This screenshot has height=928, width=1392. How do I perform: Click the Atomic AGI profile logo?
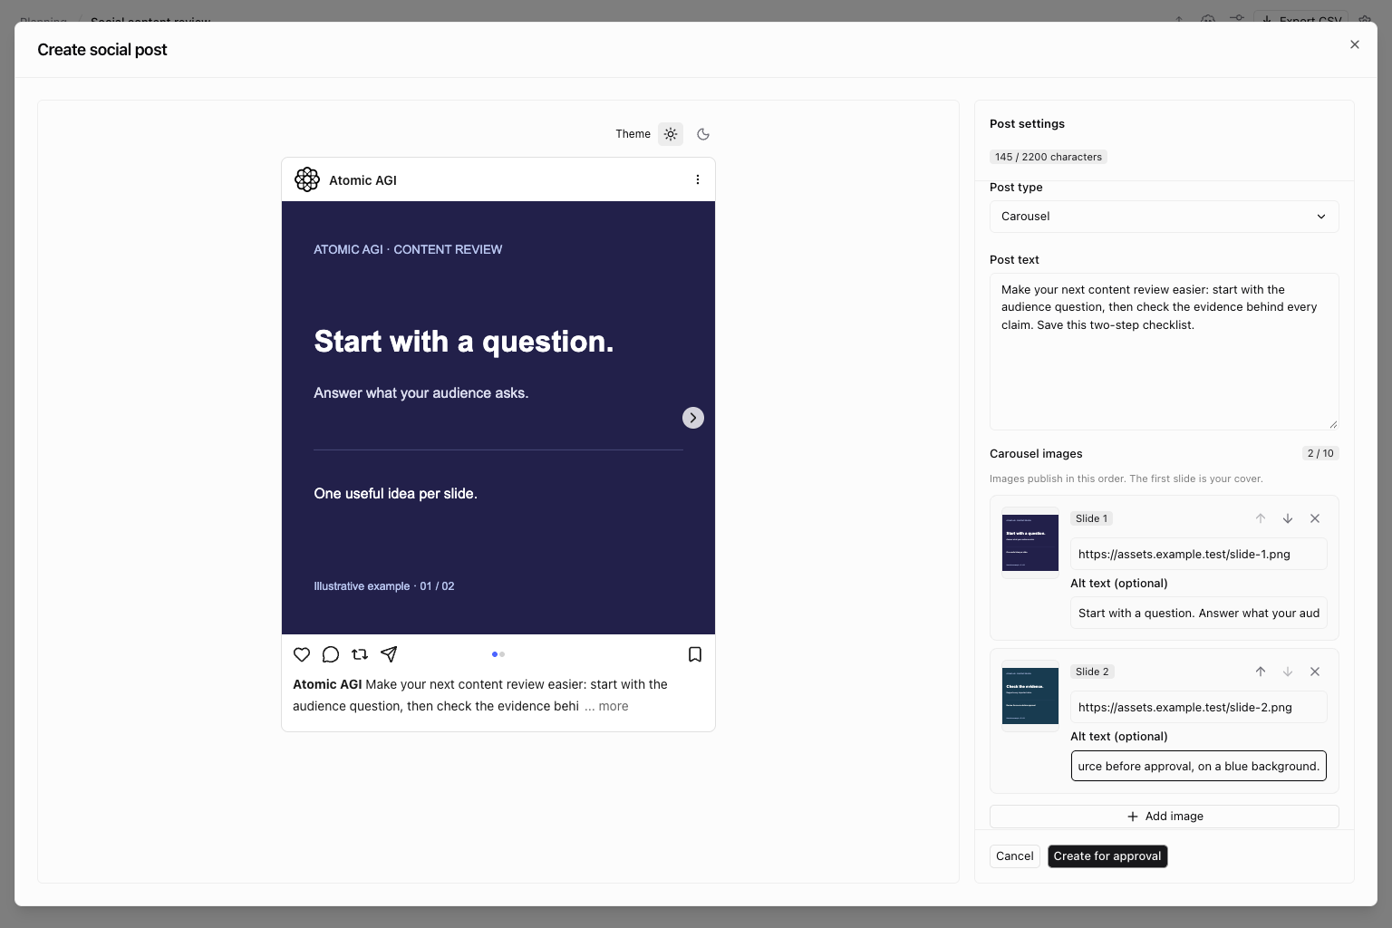tap(307, 179)
